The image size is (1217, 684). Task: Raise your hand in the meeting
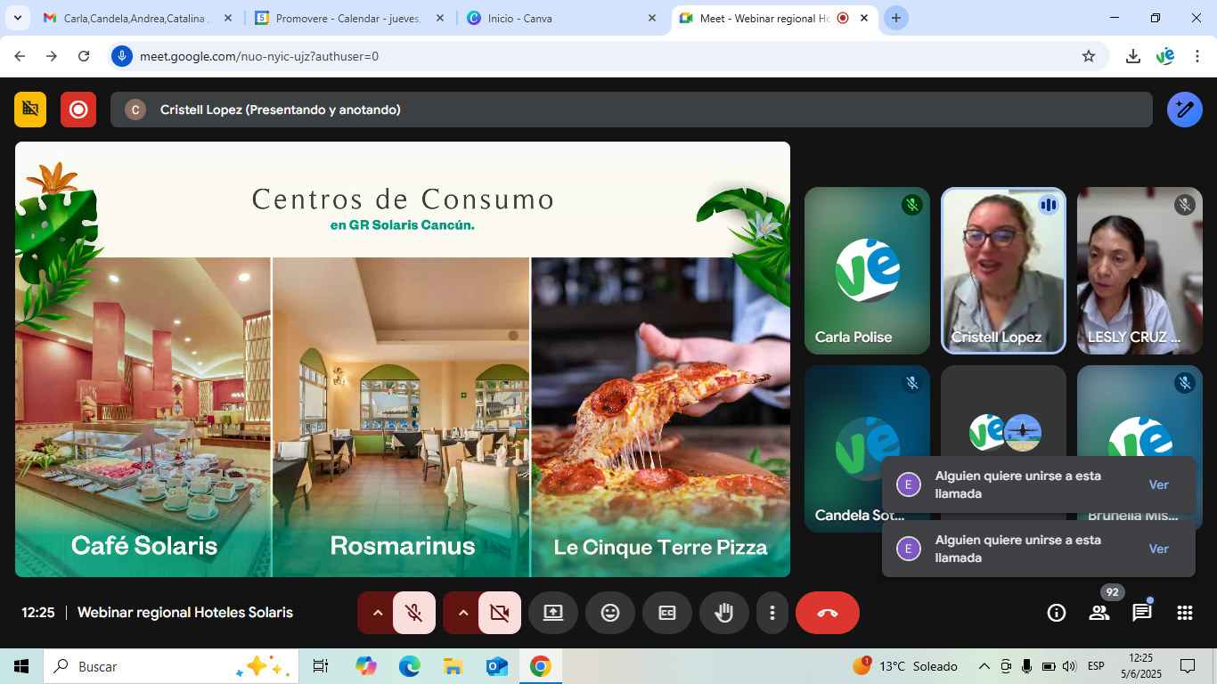pyautogui.click(x=724, y=613)
